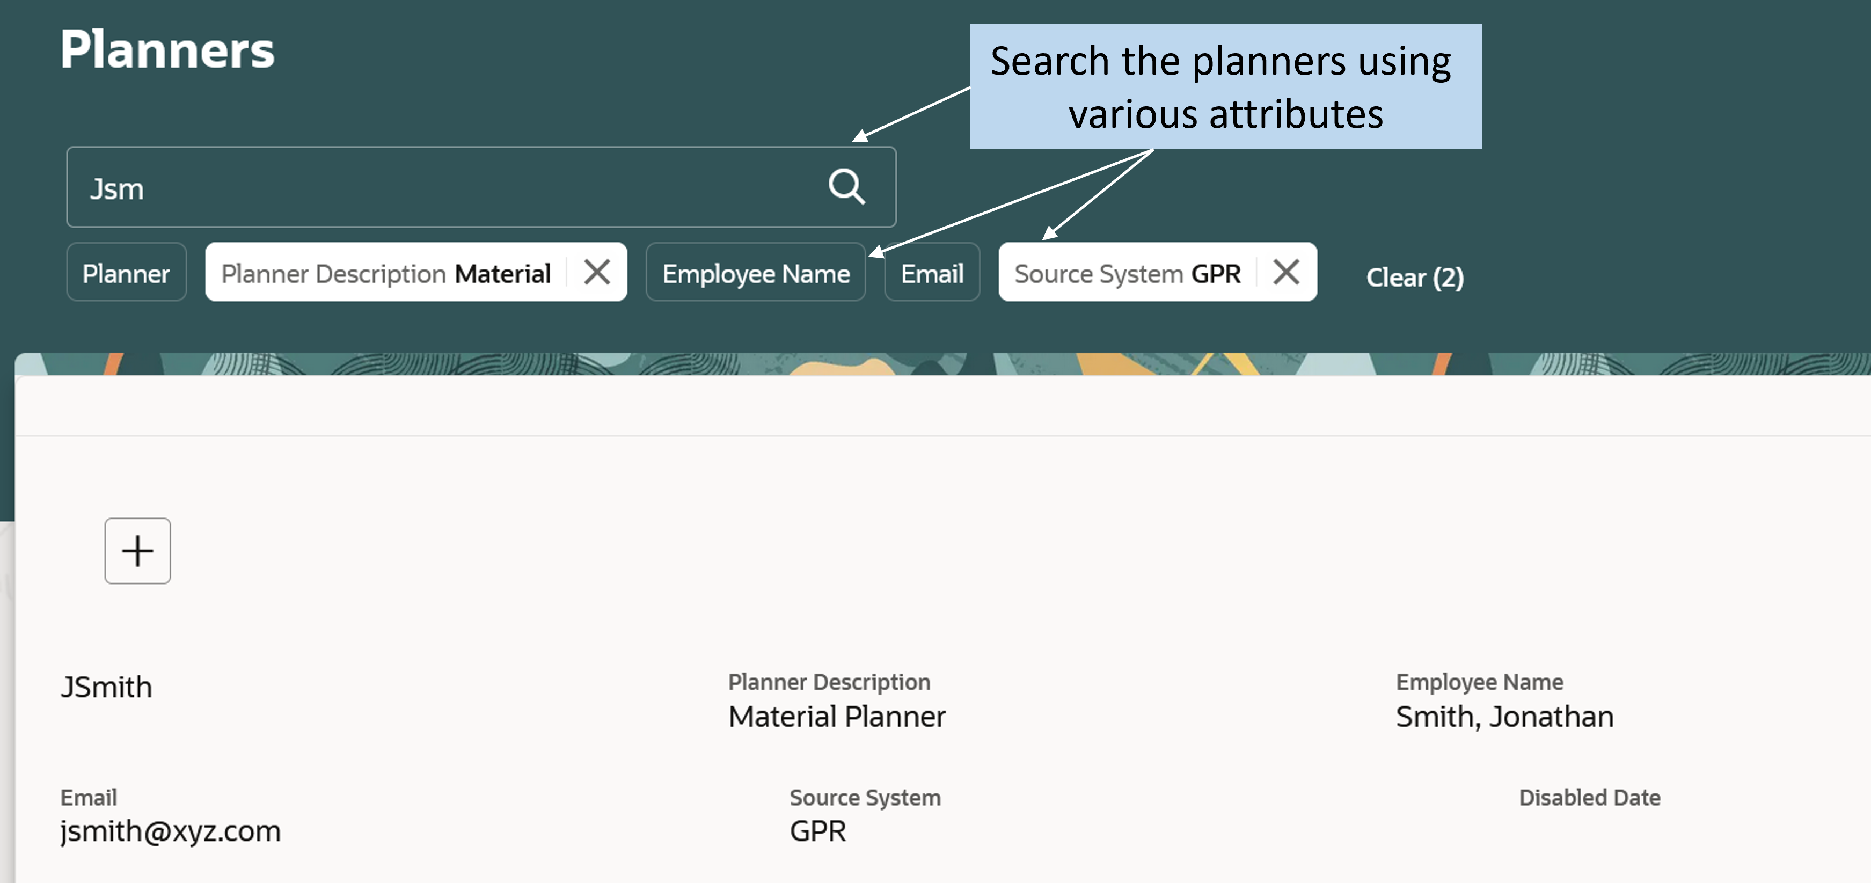Click Clear (2) to reset filters
This screenshot has height=883, width=1871.
tap(1414, 276)
